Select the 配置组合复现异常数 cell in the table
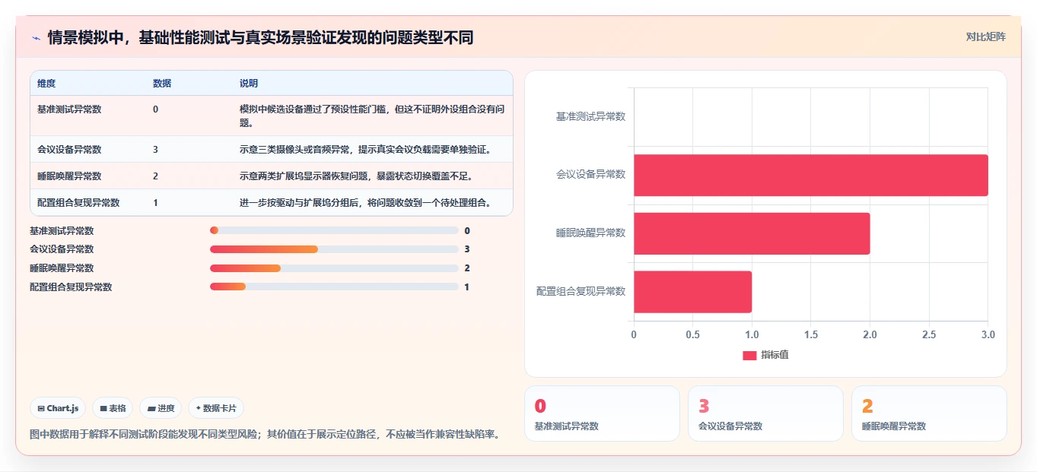Image resolution: width=1037 pixels, height=472 pixels. [78, 202]
